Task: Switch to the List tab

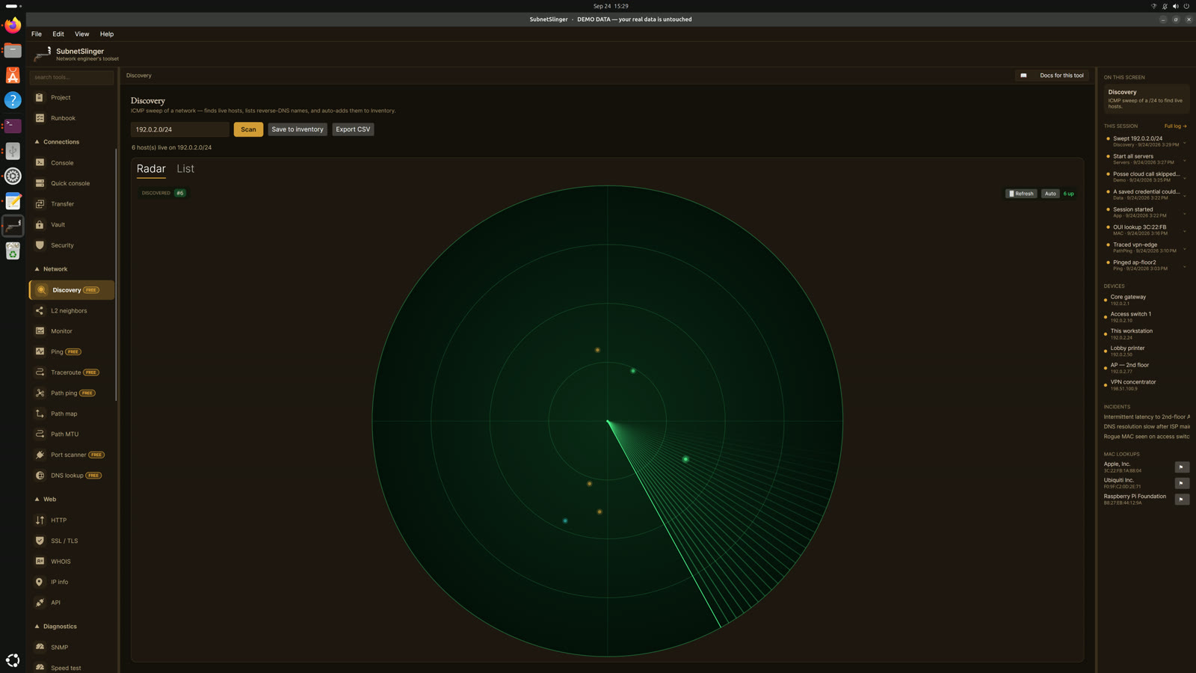Action: click(x=185, y=169)
